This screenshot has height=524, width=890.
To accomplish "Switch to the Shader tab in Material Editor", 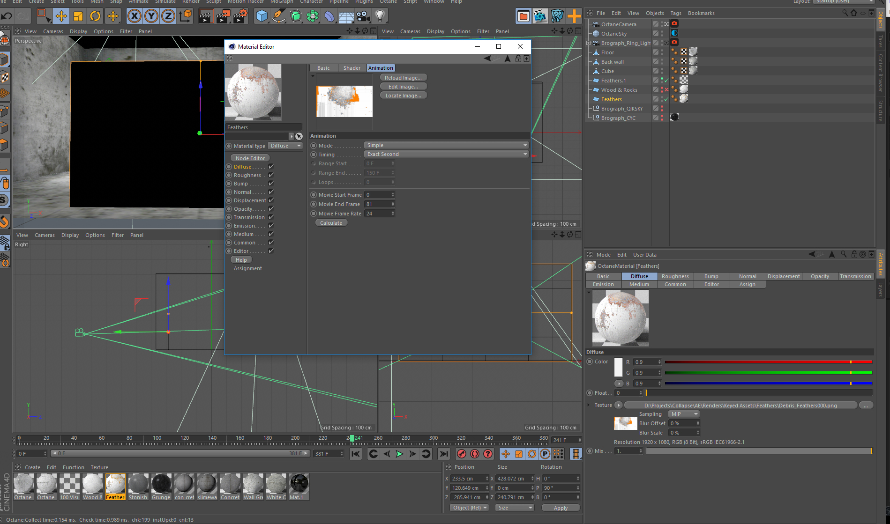I will coord(352,68).
